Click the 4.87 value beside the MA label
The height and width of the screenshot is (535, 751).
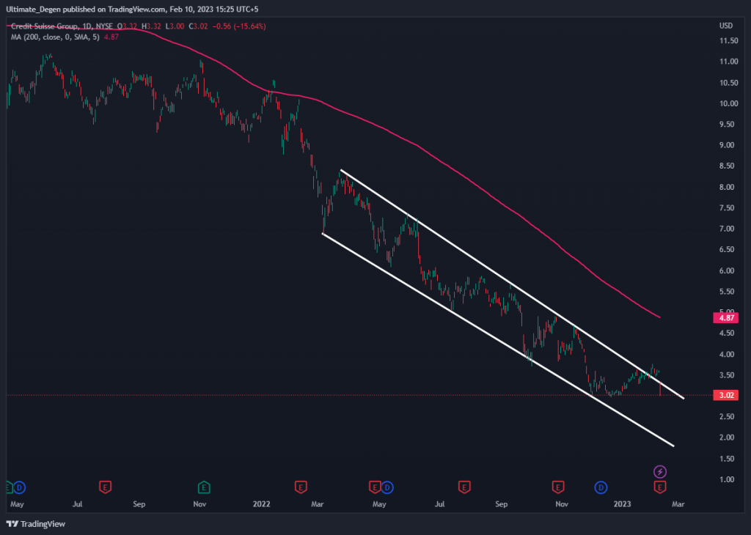coord(111,37)
